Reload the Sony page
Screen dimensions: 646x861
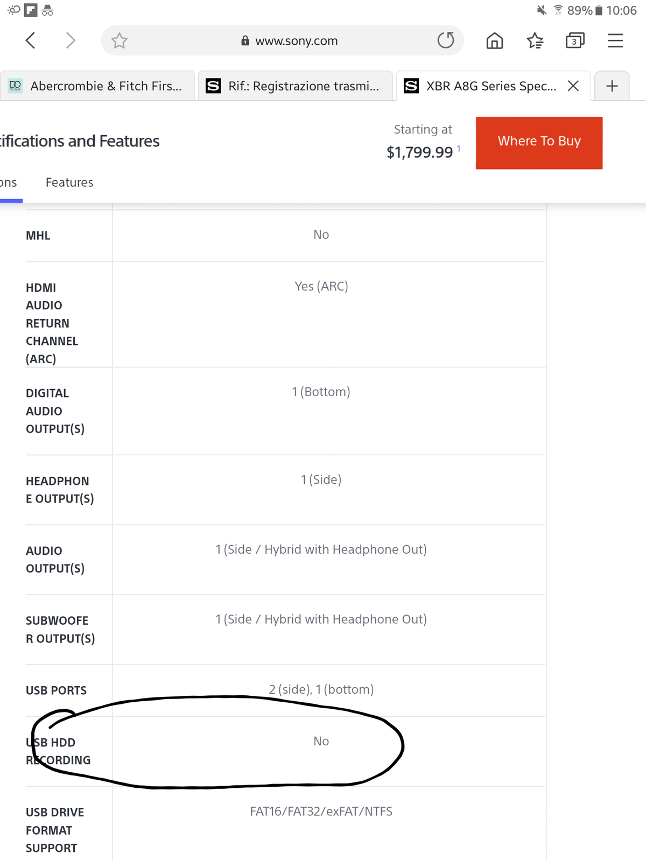445,40
